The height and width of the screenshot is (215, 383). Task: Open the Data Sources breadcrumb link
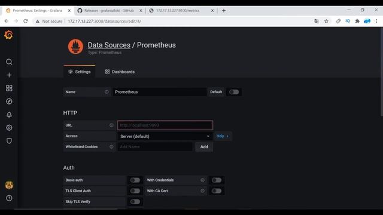[x=109, y=45]
